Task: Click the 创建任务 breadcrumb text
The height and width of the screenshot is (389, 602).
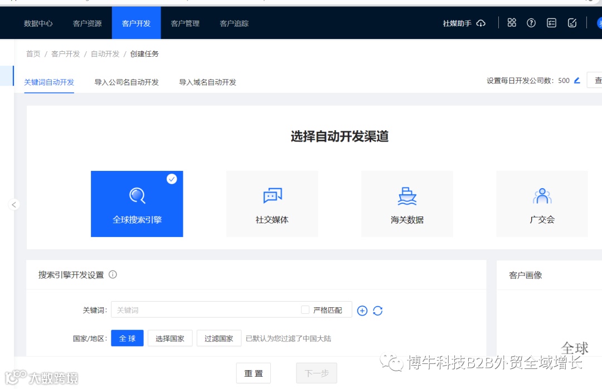Action: coord(144,53)
